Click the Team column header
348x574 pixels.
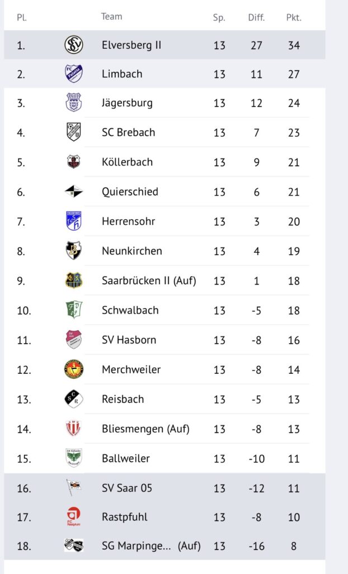pos(111,16)
